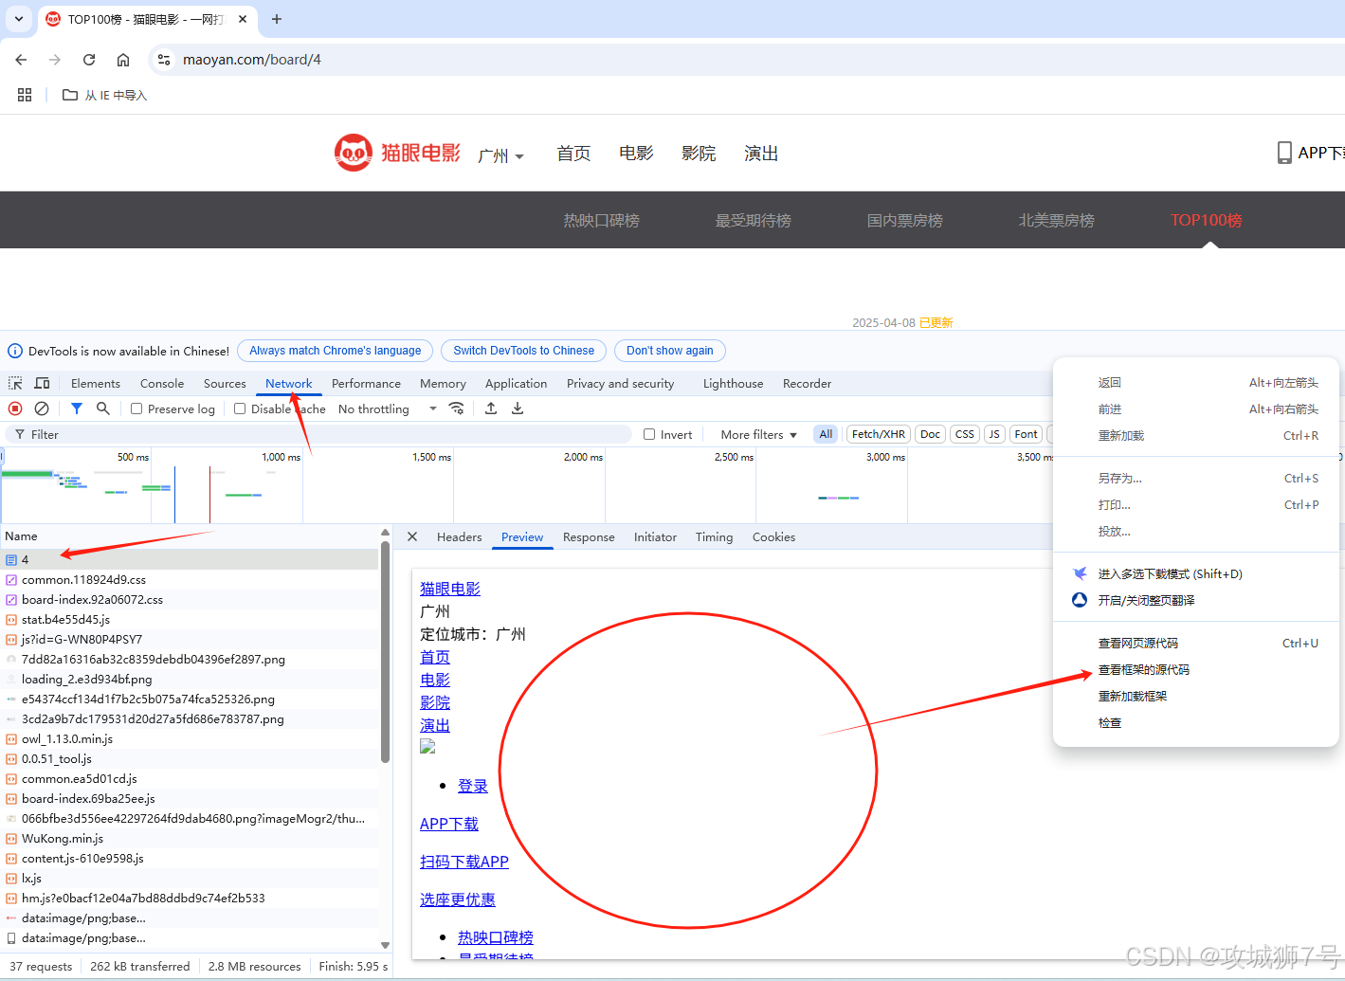The width and height of the screenshot is (1345, 981).
Task: Click the 电影 navigation item
Action: point(636,153)
